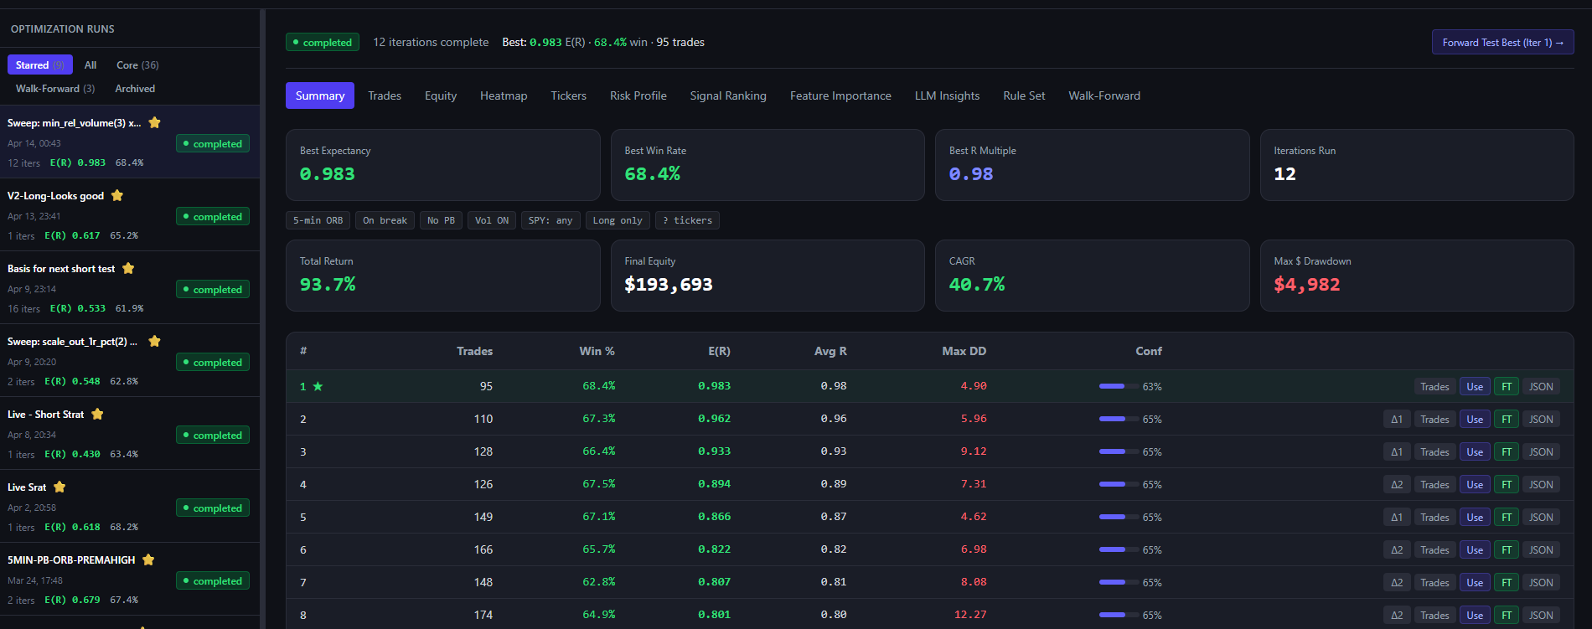Sort table by Avg R column
1592x629 pixels.
click(x=830, y=351)
